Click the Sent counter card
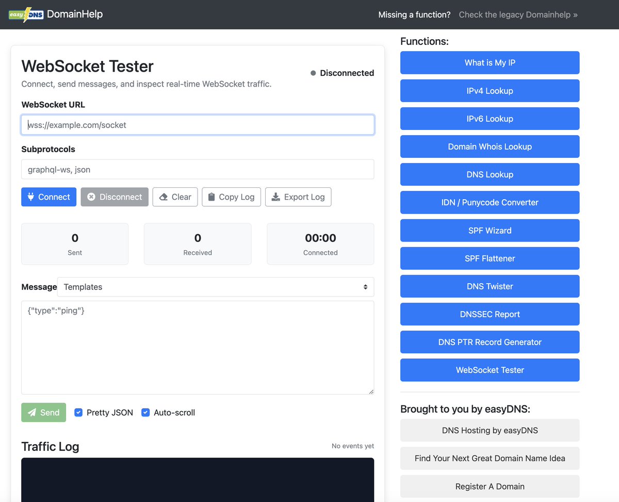 [75, 244]
